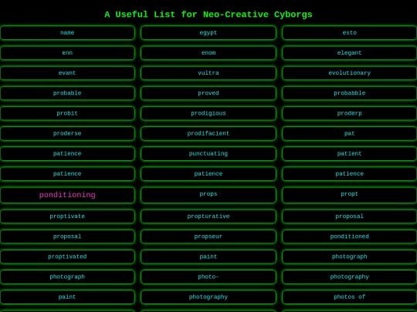The image size is (417, 312).
Task: Select the "propt" list item
Action: (350, 195)
